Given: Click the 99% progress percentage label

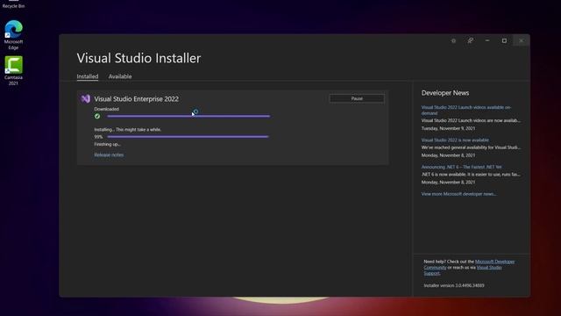Looking at the screenshot, I should [x=98, y=137].
